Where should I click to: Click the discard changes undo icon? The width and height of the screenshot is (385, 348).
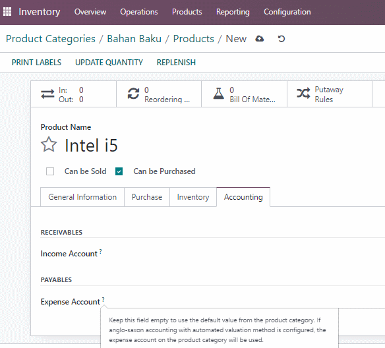tap(281, 39)
